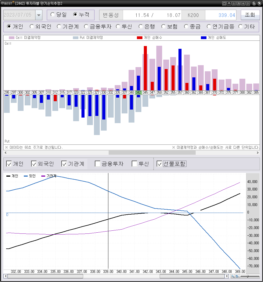Viewport: 263px width, 282px height.
Task: Click the K200 label button
Action: (193, 15)
